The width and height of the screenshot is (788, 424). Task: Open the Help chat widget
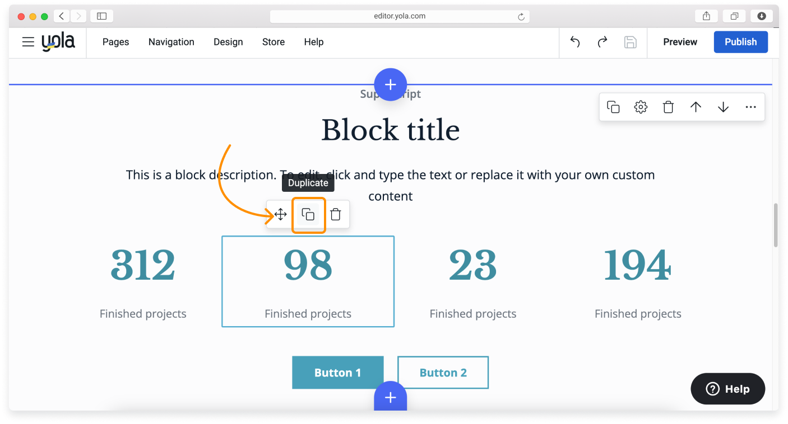(x=727, y=389)
